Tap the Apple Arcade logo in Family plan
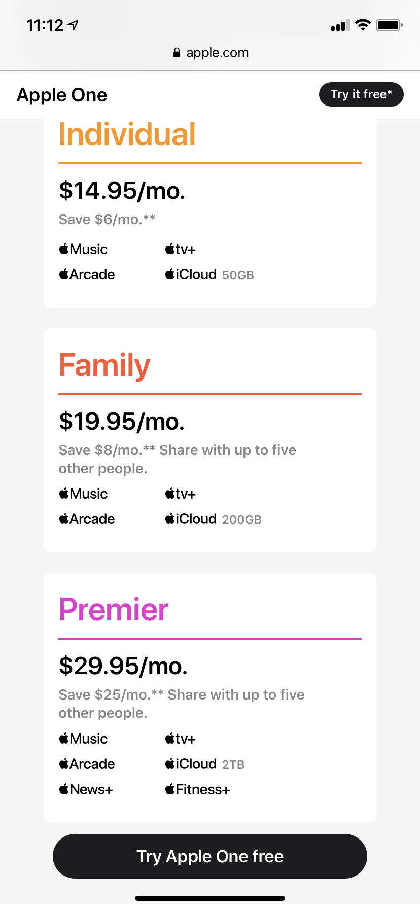Image resolution: width=420 pixels, height=909 pixels. tap(87, 519)
